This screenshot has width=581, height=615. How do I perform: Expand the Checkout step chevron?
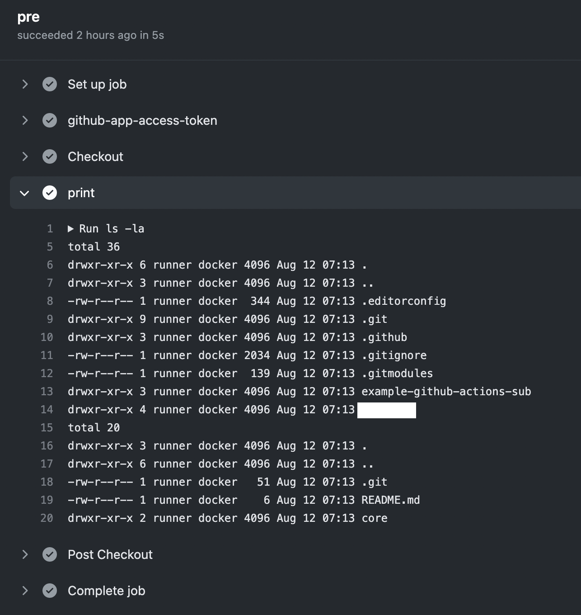coord(25,156)
